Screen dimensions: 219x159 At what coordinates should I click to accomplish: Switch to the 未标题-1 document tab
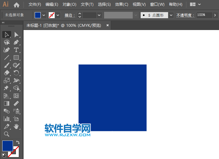(64, 25)
